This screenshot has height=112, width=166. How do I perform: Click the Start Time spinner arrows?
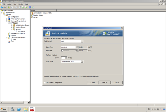coord(77,47)
